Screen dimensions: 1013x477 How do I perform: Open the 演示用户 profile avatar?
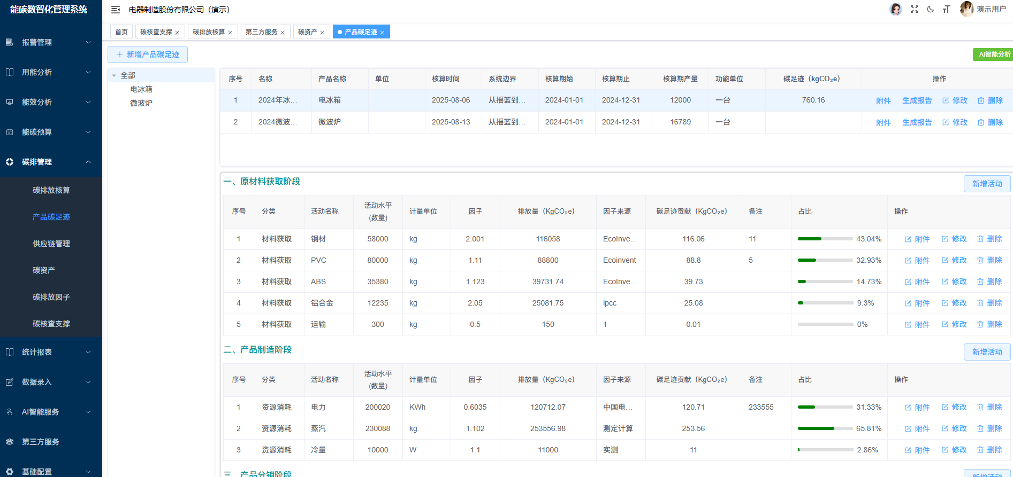pos(966,9)
